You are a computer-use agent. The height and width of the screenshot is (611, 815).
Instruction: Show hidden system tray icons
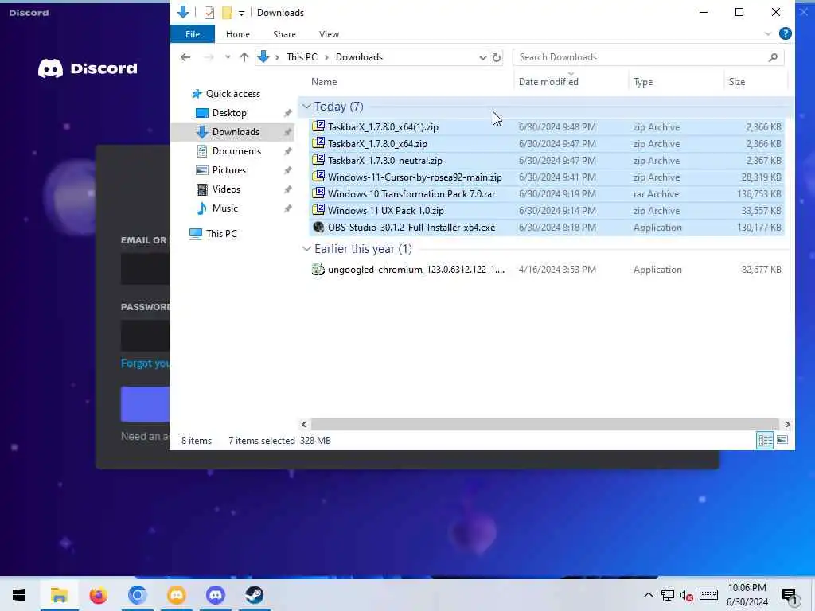tap(649, 595)
